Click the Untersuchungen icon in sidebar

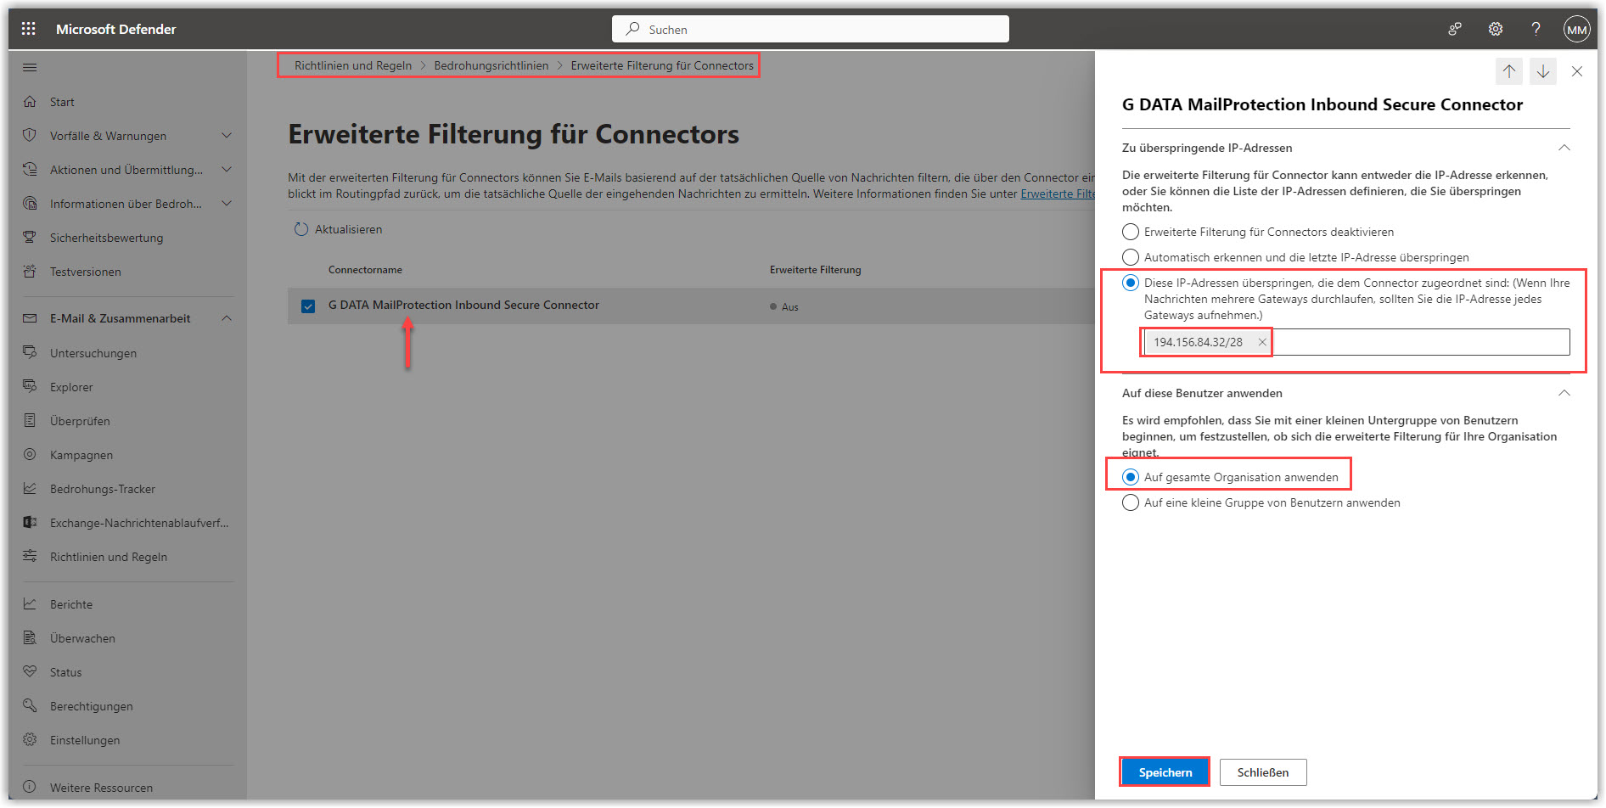coord(30,352)
